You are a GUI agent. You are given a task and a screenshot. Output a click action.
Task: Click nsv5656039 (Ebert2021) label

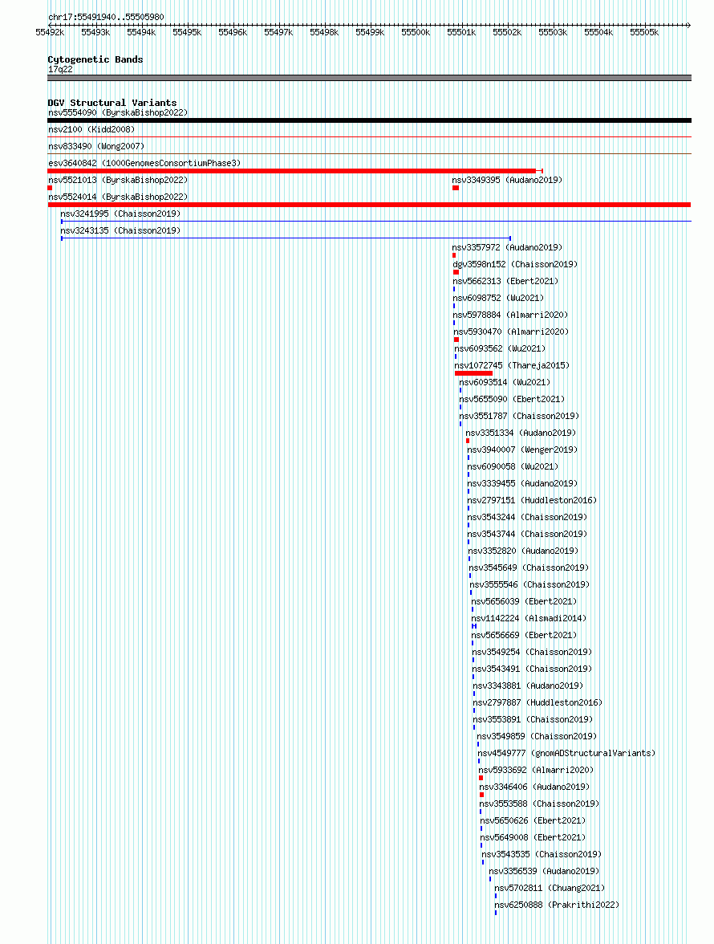tap(524, 601)
